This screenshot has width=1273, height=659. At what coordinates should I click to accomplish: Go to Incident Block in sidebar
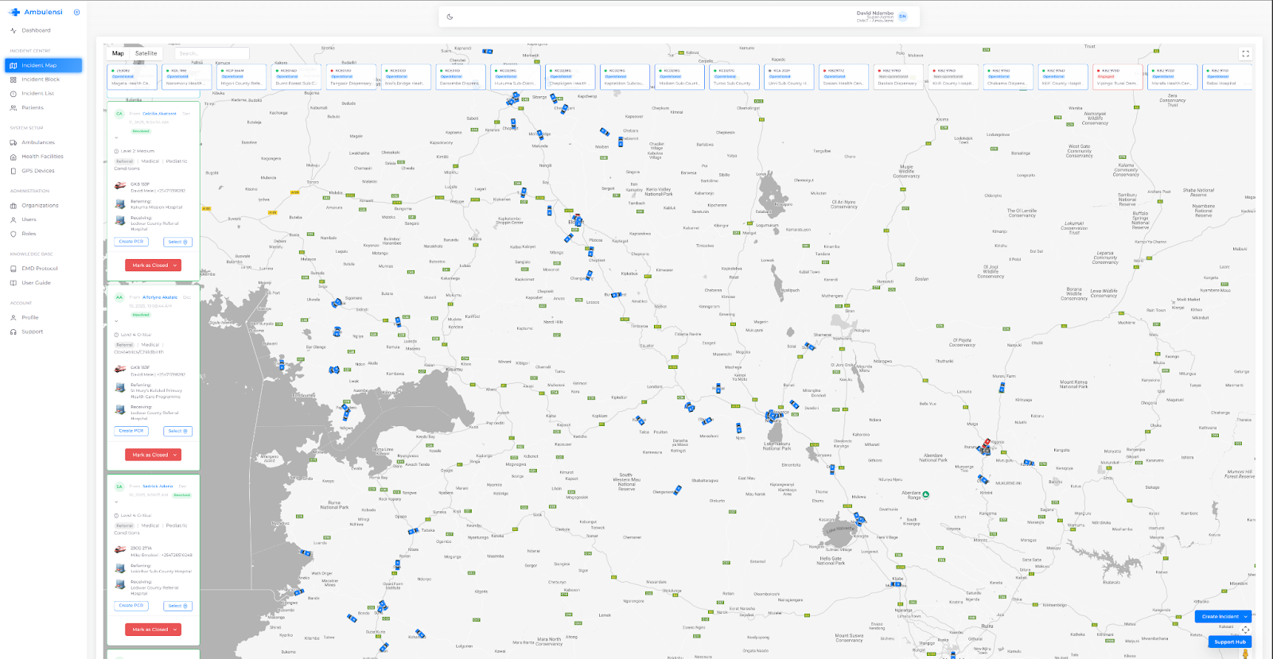[x=41, y=79]
